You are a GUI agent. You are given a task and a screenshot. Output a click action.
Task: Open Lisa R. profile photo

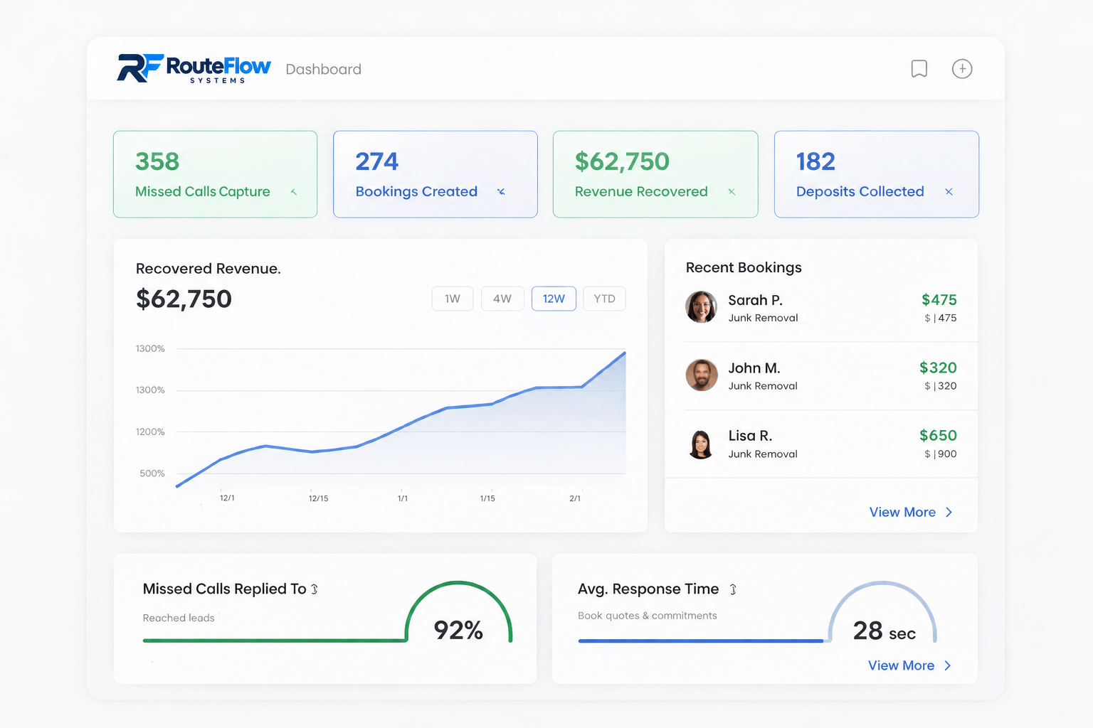(701, 444)
